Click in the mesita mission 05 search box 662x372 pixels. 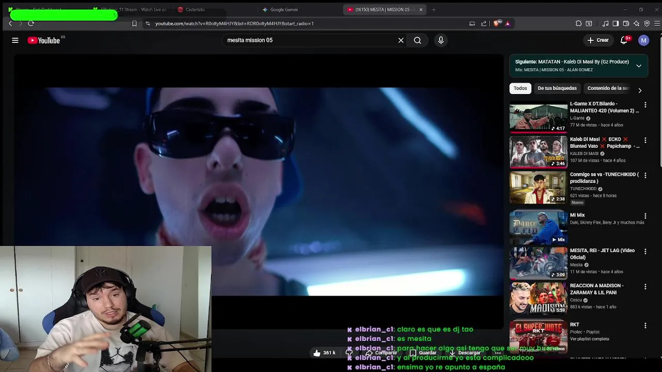point(310,40)
